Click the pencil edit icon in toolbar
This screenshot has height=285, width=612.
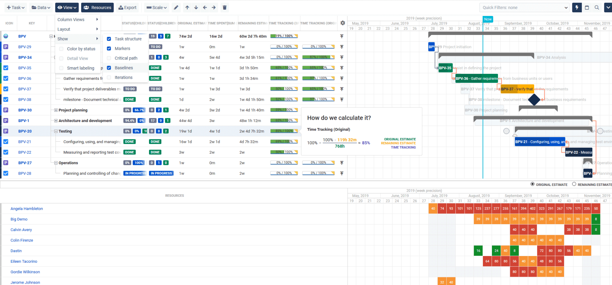point(176,8)
